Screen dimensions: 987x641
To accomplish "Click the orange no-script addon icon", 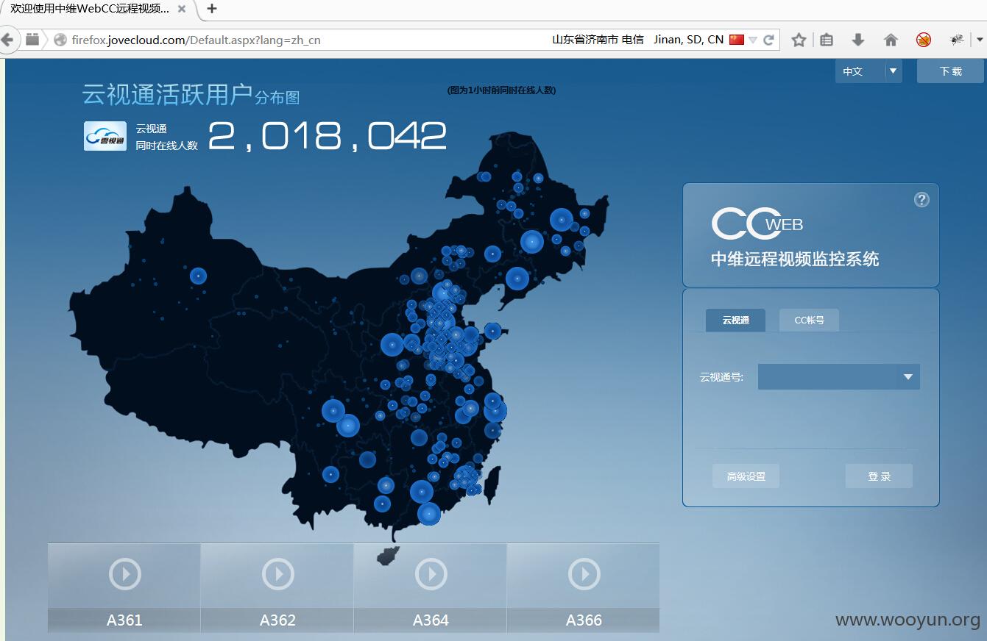I will [924, 40].
